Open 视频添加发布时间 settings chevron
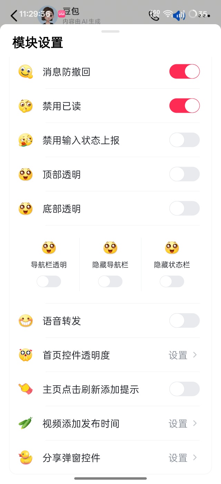The image size is (221, 484). pos(195,423)
